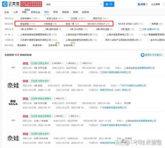
Task: Open 上海奈娃家族品牌管理有限公司 applicant link
Action: click(138, 67)
